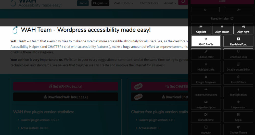The image size is (255, 135).
Task: Open the CHATTER chat with accessibility features link
Action: (x=79, y=47)
